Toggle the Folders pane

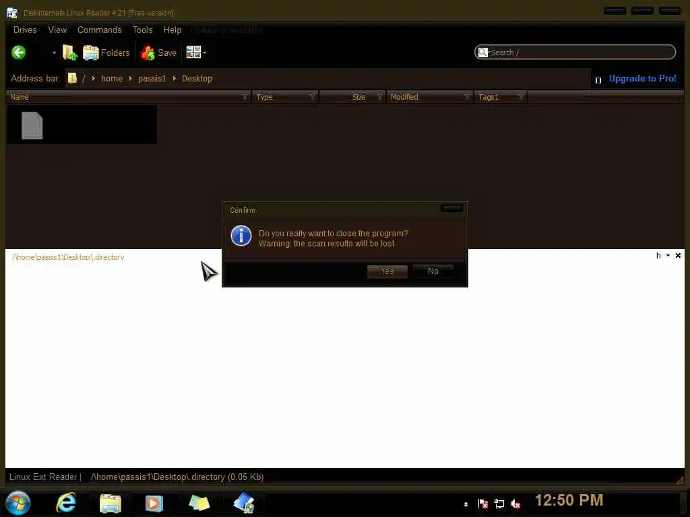pos(106,53)
